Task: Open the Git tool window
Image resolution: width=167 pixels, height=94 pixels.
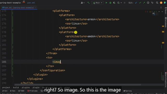Action: pyautogui.click(x=5, y=91)
